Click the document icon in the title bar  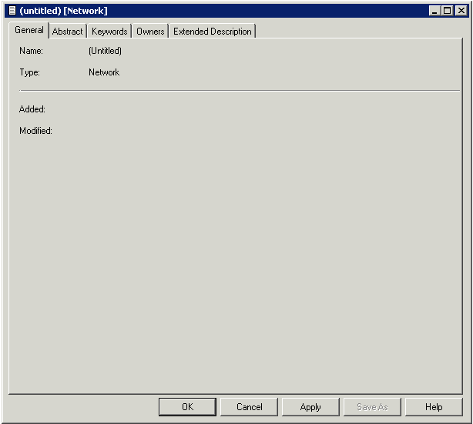pos(12,11)
